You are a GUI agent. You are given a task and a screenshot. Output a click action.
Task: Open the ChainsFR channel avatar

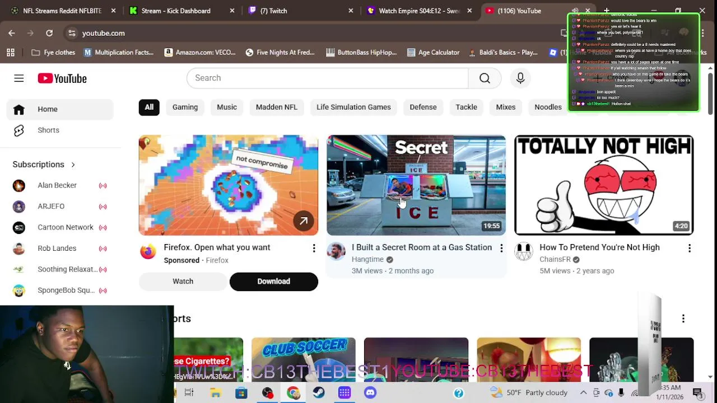click(524, 252)
